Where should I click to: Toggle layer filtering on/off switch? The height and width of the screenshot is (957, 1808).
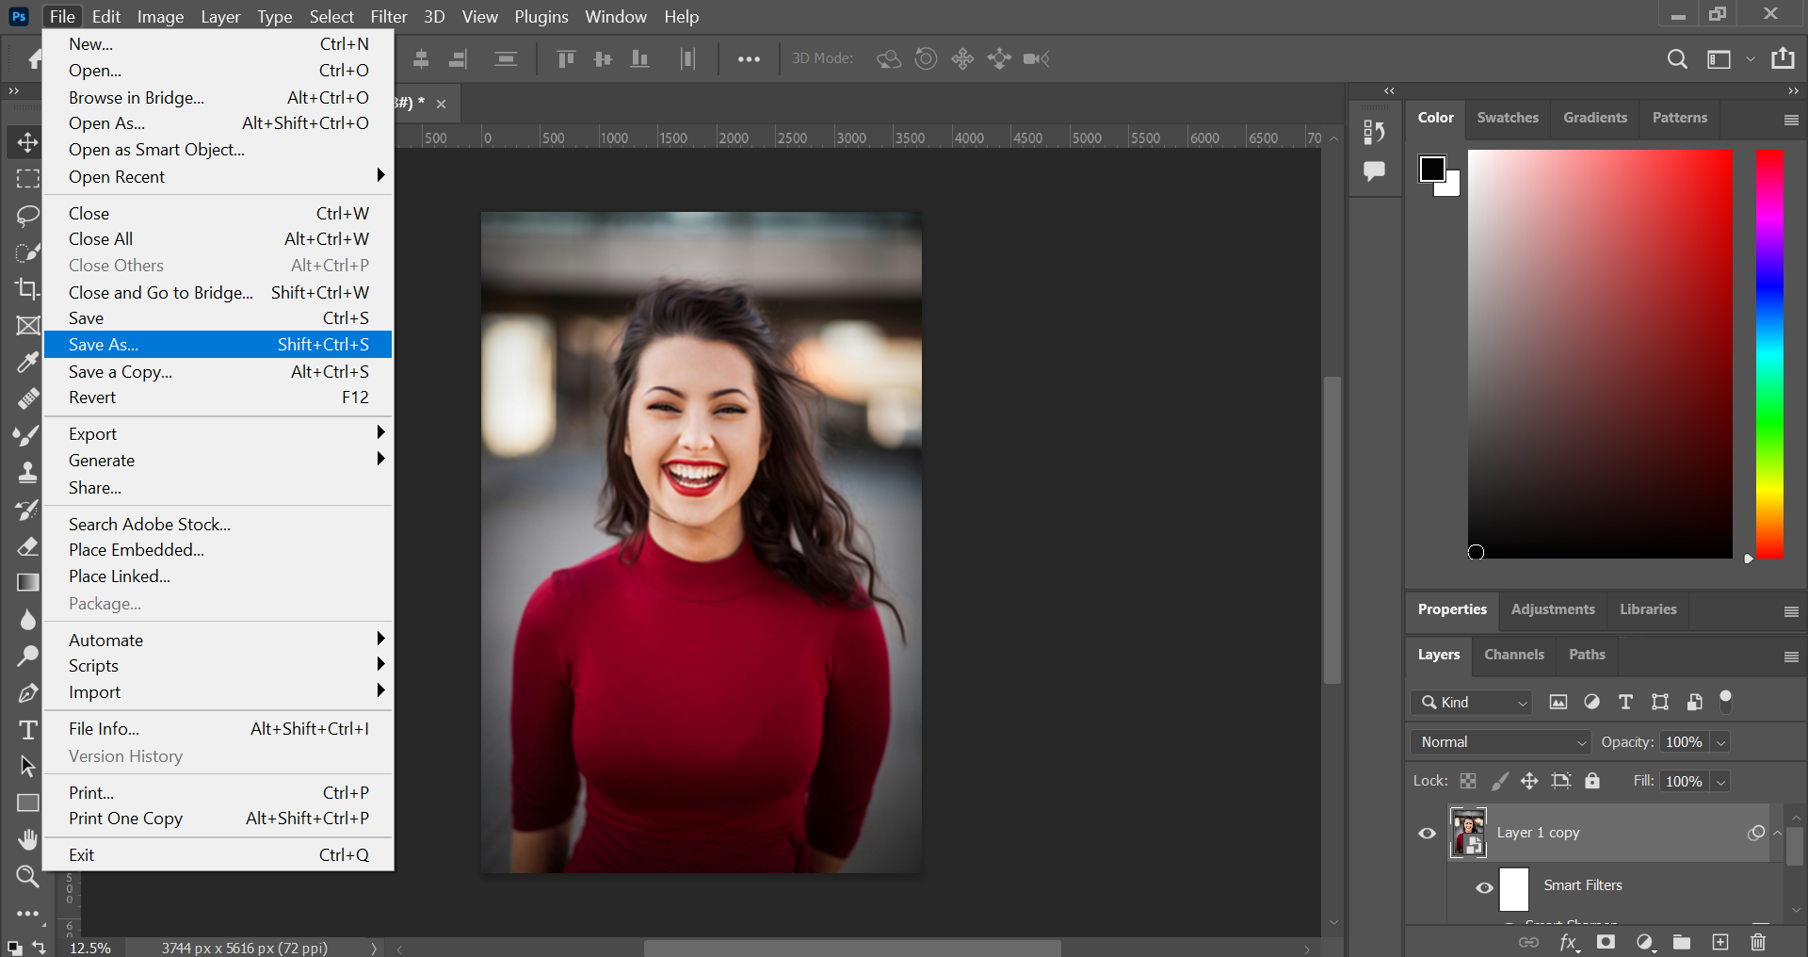[1725, 701]
